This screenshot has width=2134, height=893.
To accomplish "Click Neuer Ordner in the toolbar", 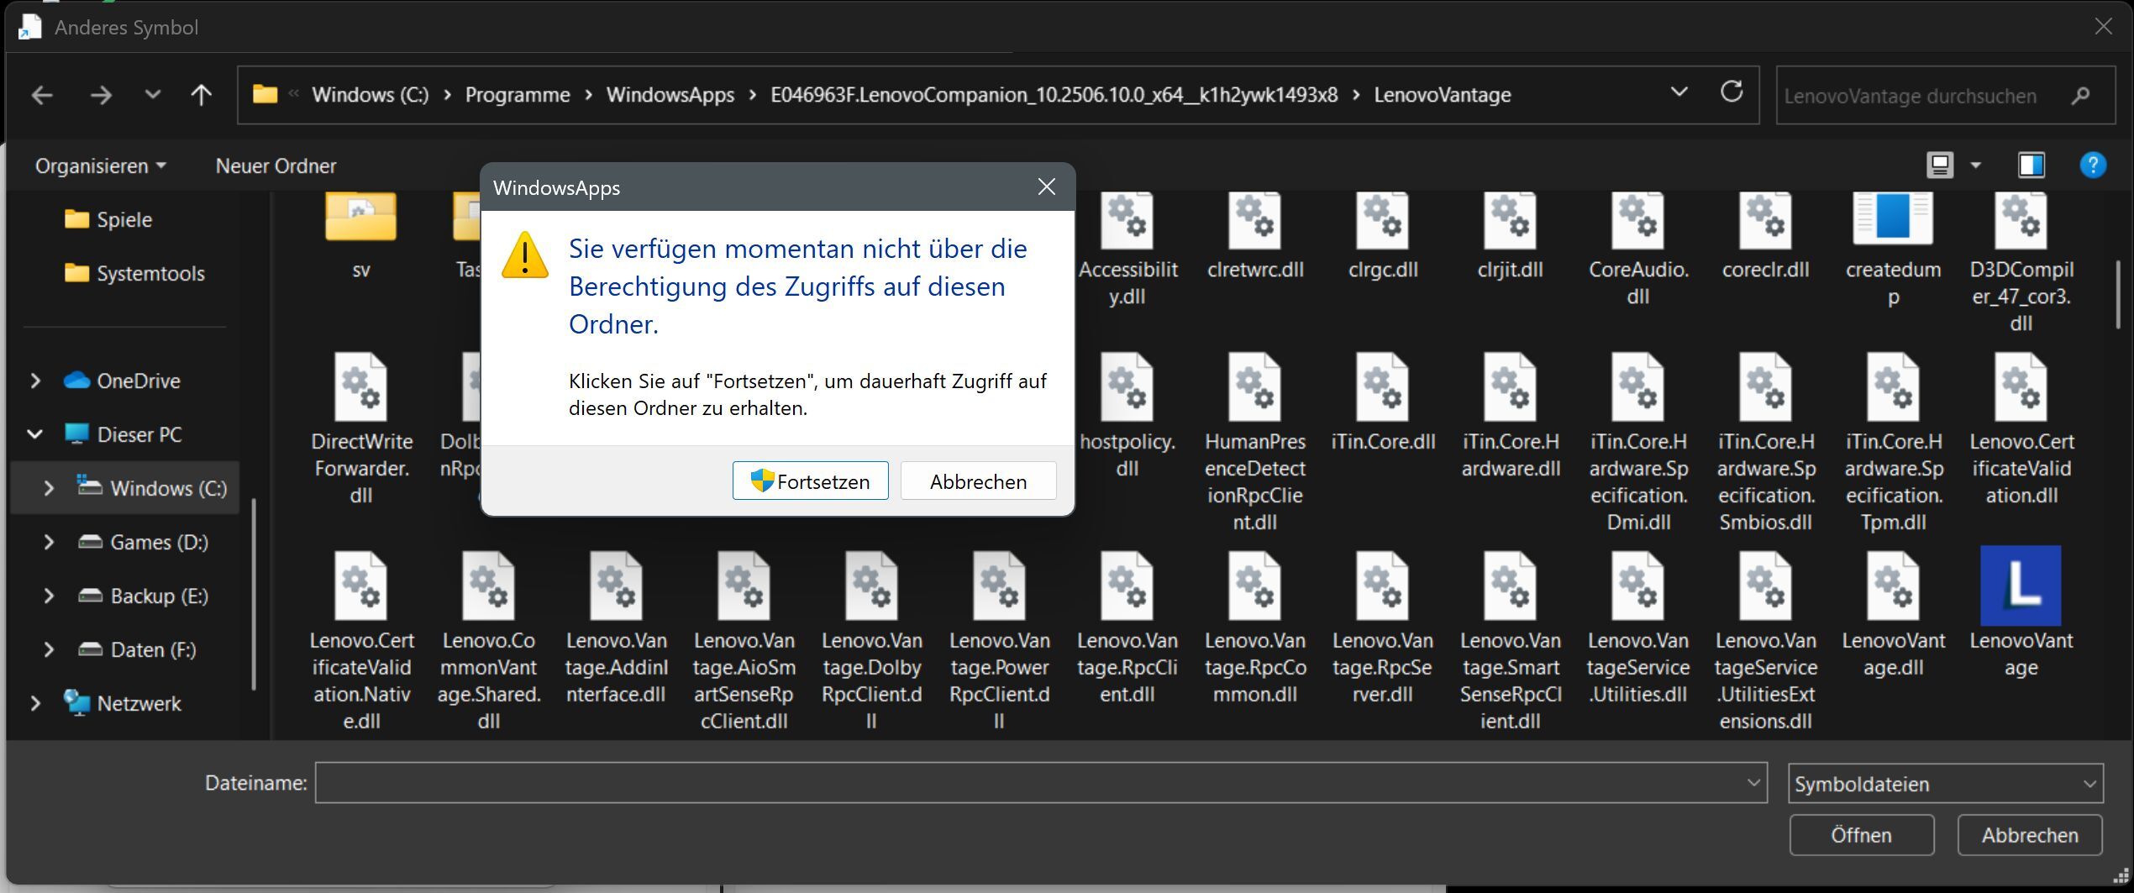I will point(276,166).
